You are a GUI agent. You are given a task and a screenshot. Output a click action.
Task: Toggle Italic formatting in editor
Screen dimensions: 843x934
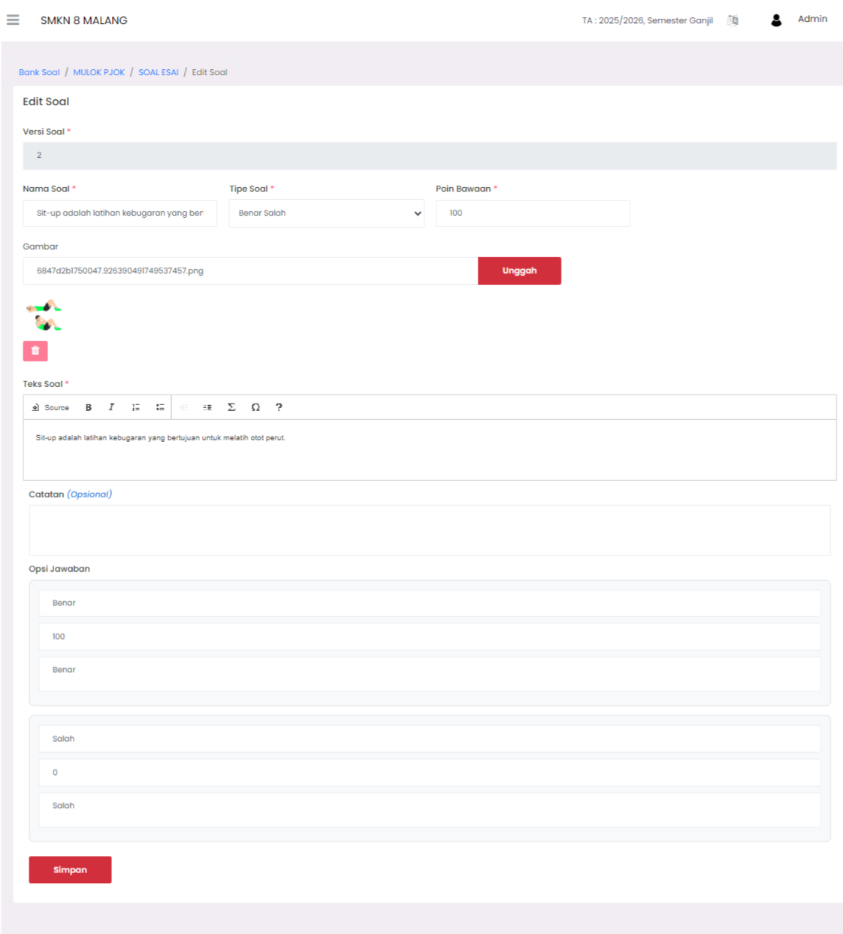point(111,407)
